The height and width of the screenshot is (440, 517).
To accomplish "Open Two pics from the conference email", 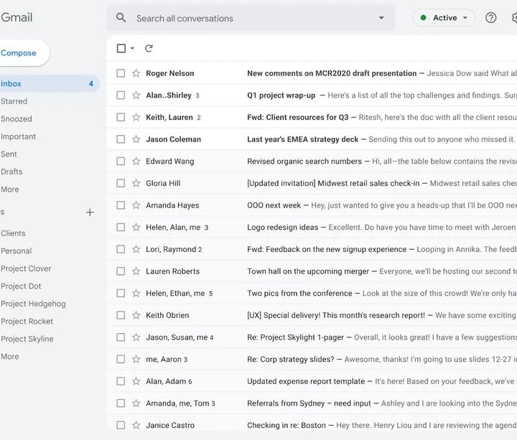I will (312, 294).
